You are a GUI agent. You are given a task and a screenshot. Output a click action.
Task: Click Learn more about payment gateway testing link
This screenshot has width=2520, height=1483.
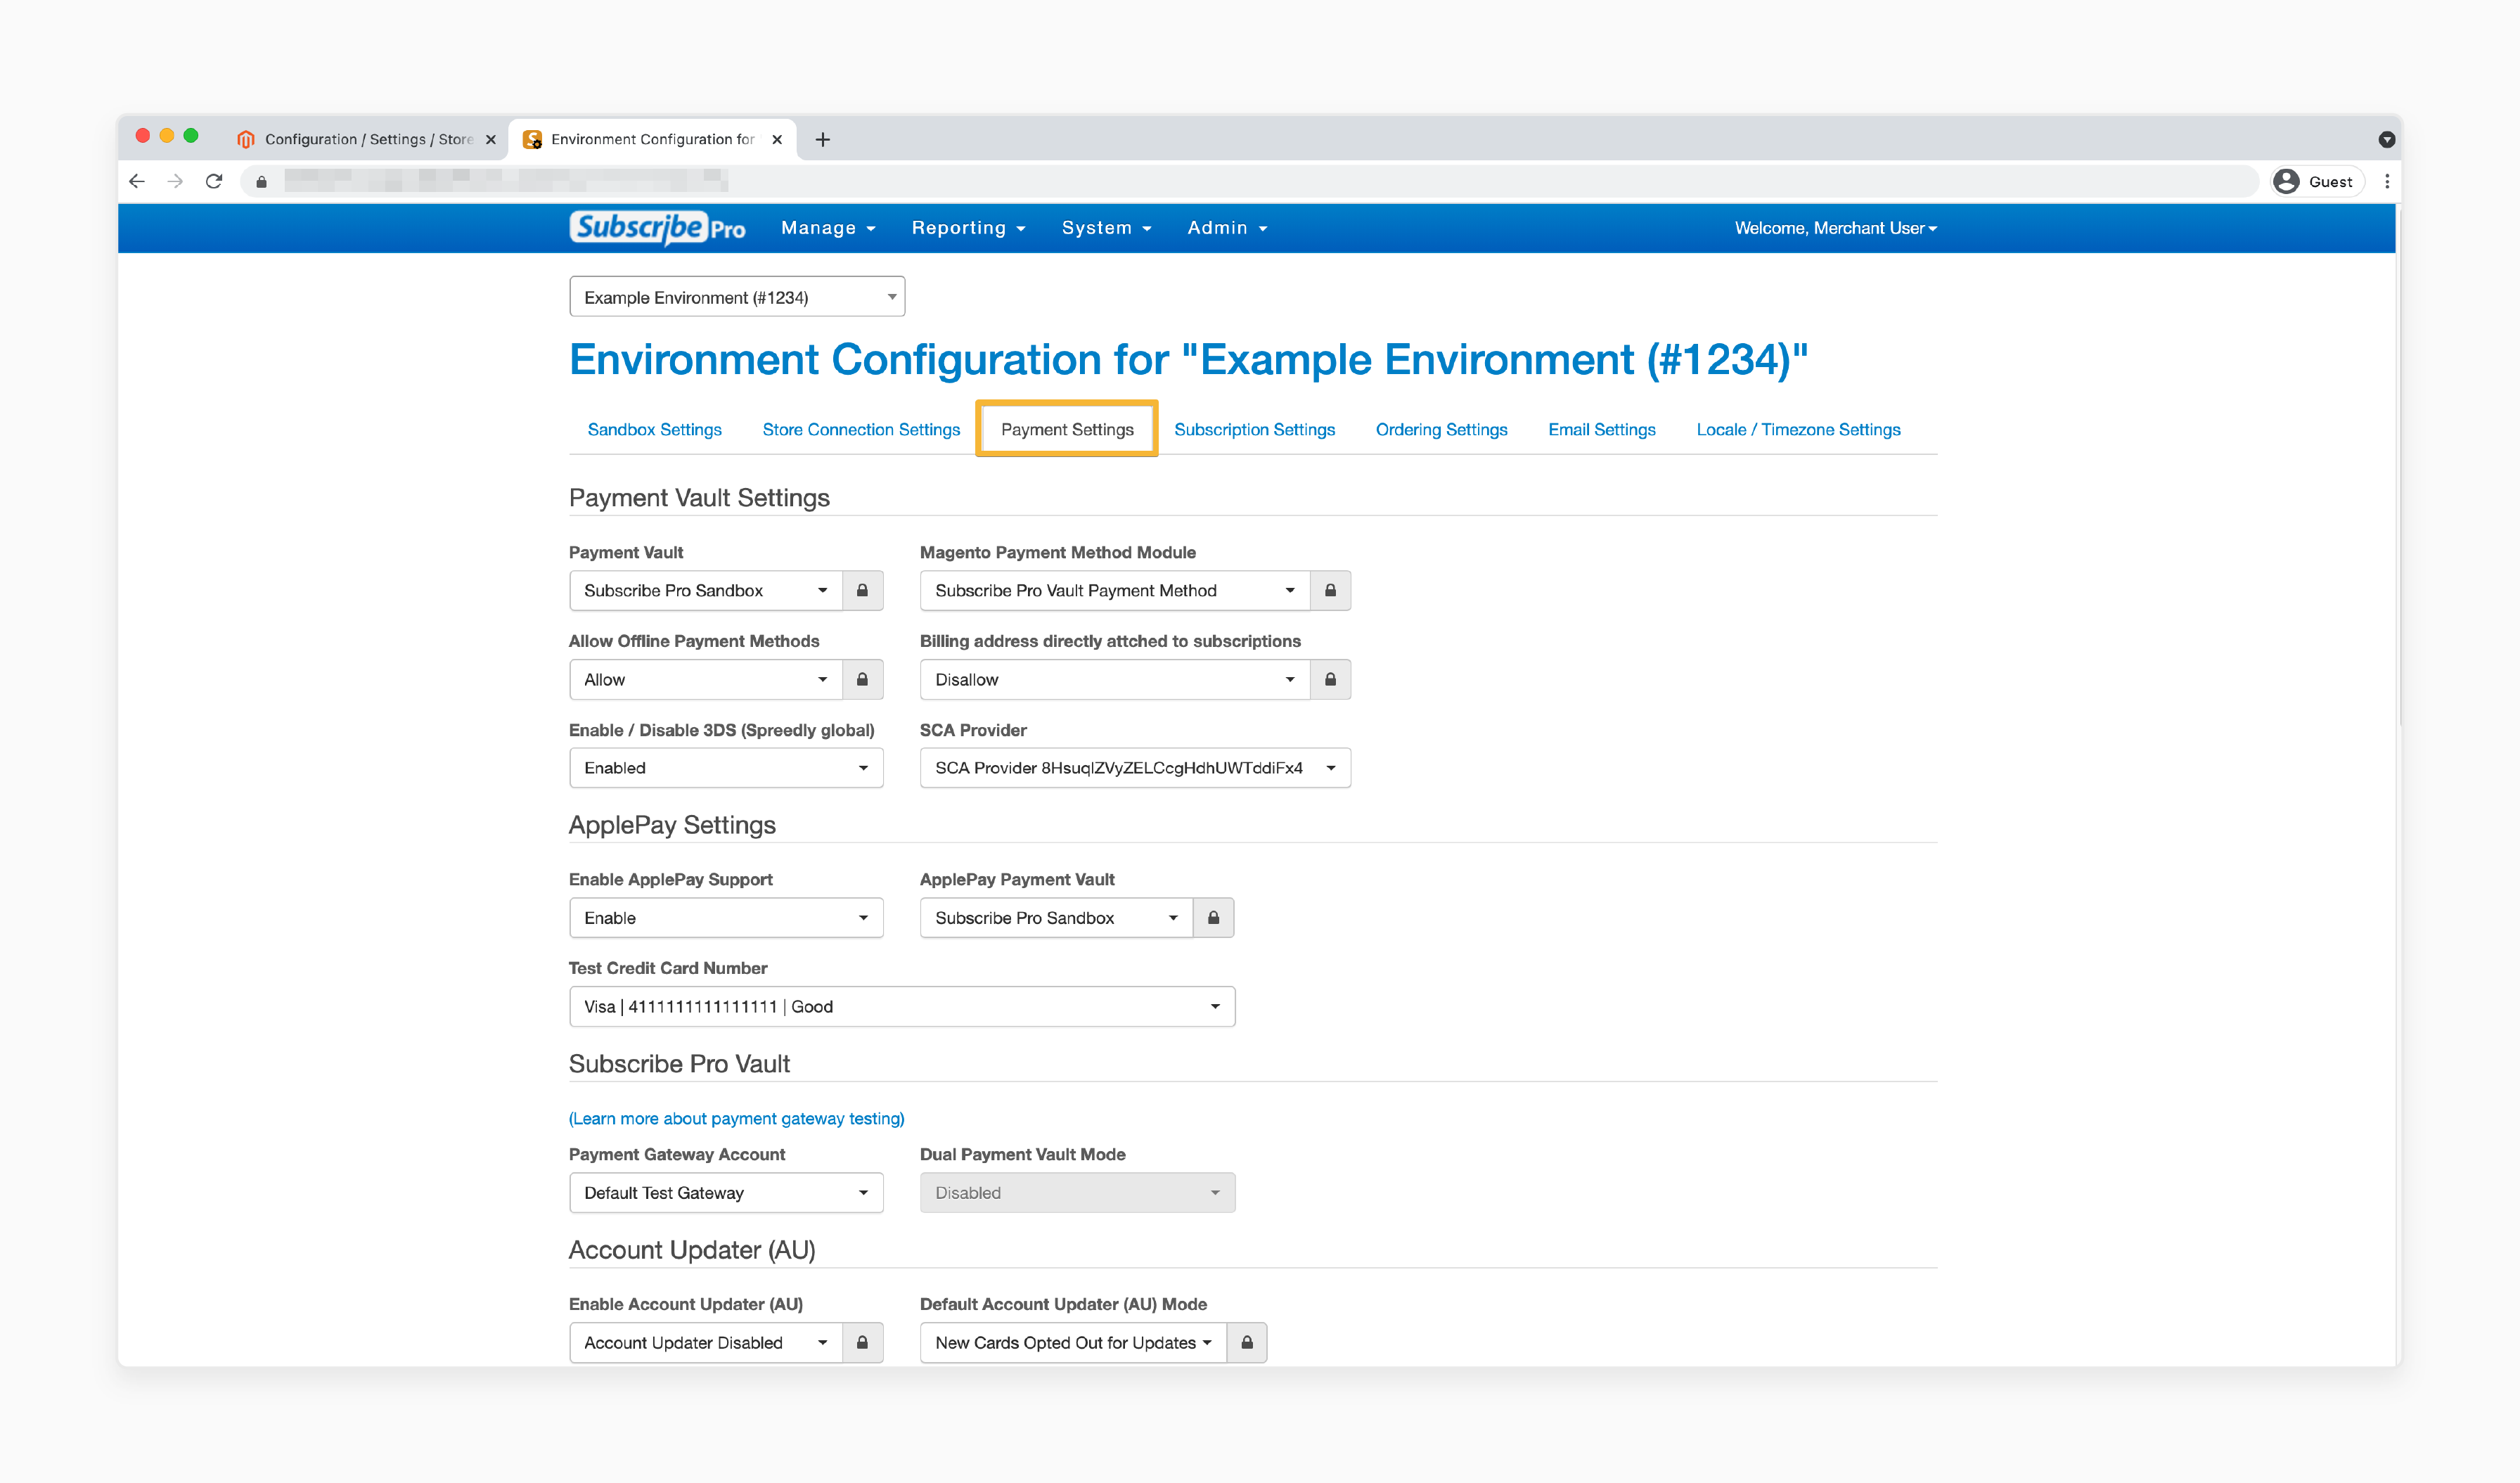(x=736, y=1118)
